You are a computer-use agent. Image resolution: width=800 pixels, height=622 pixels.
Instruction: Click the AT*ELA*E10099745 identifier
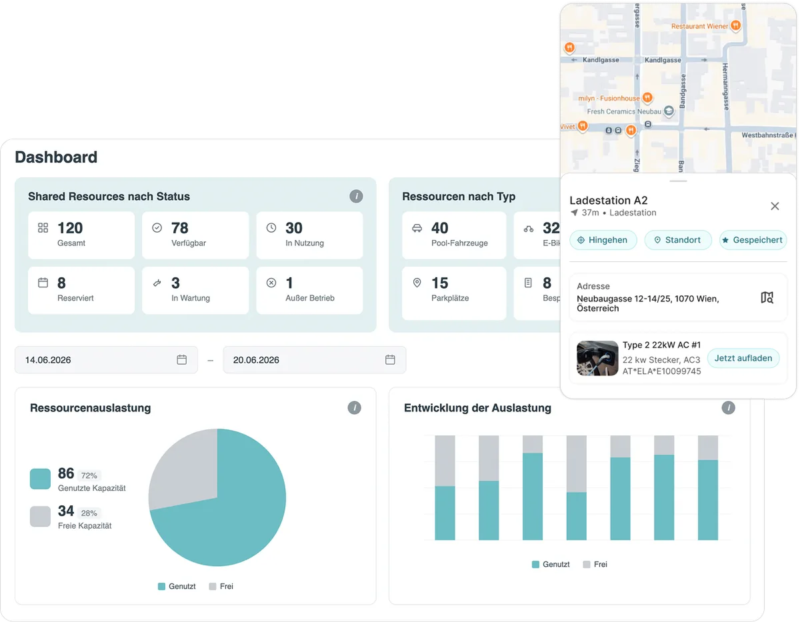[x=662, y=371]
